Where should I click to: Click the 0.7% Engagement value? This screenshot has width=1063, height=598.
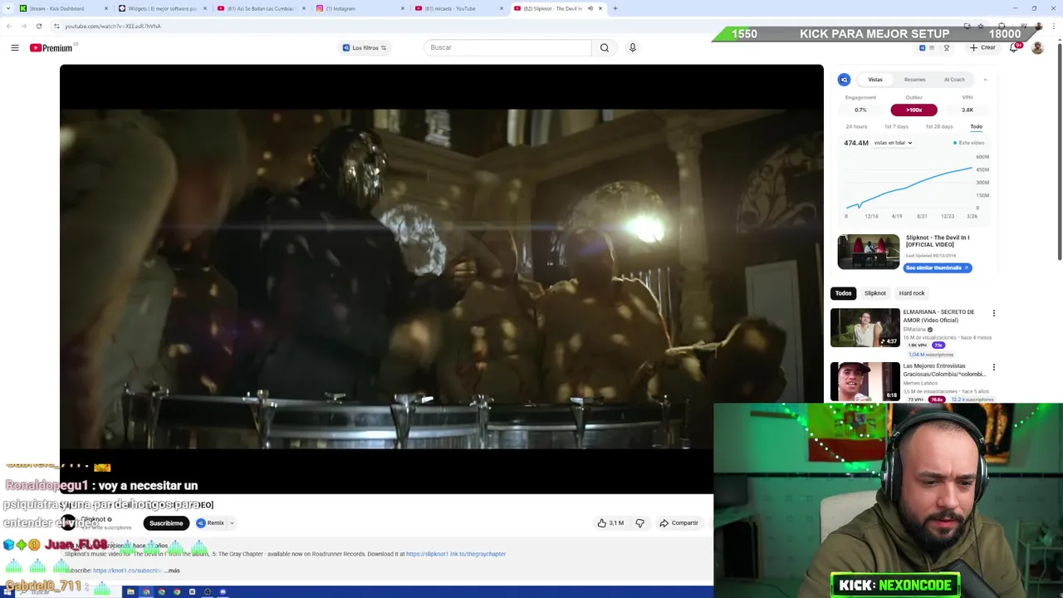pos(860,110)
